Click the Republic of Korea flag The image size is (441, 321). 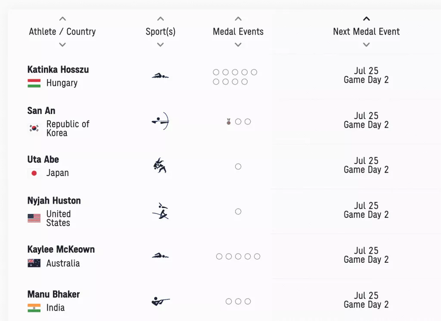click(x=34, y=128)
